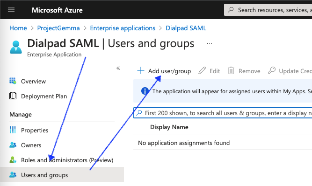Open Deployment Plan in sidebar
Image resolution: width=312 pixels, height=186 pixels.
pos(44,96)
